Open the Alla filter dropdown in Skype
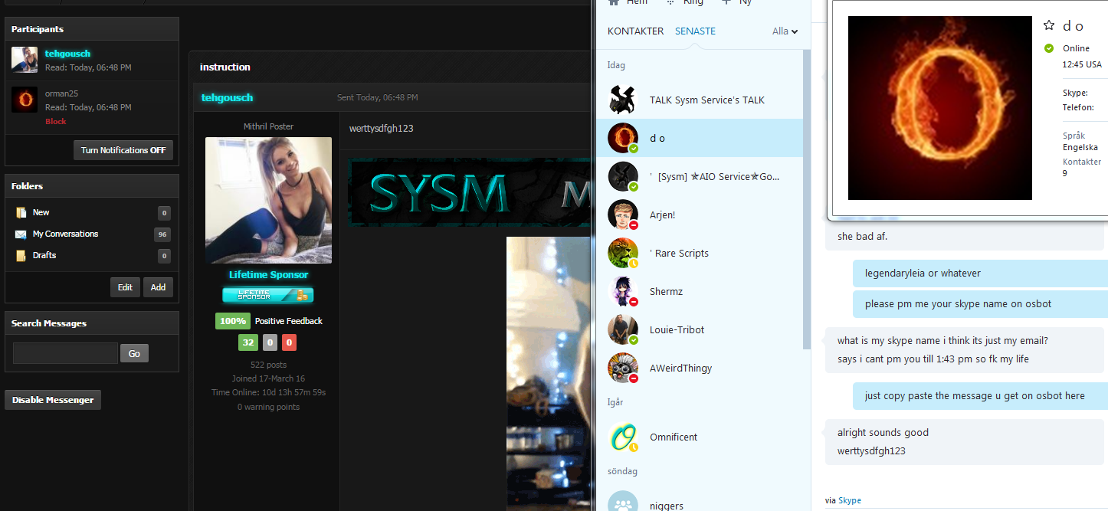 (785, 31)
